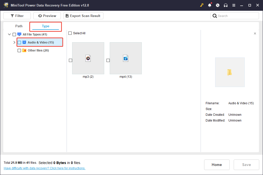Open data recovery instructions link

[x=44, y=168]
